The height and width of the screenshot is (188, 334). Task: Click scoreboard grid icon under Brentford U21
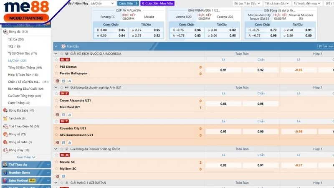click(x=57, y=114)
